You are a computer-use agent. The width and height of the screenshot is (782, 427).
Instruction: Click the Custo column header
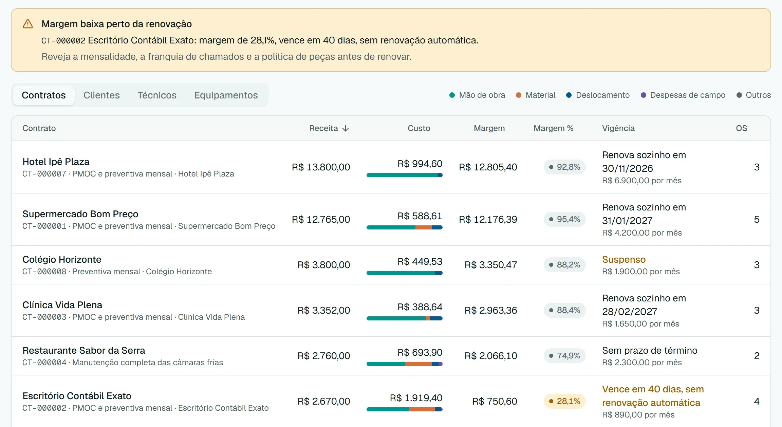pos(419,128)
